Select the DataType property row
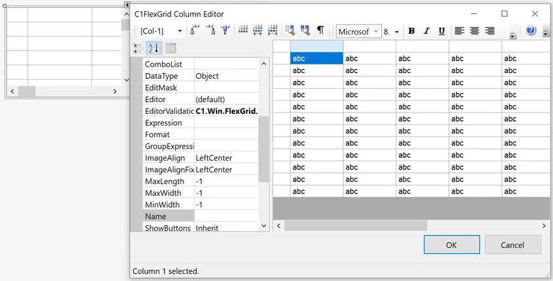Screen dimensions: 553x281 click(x=169, y=76)
